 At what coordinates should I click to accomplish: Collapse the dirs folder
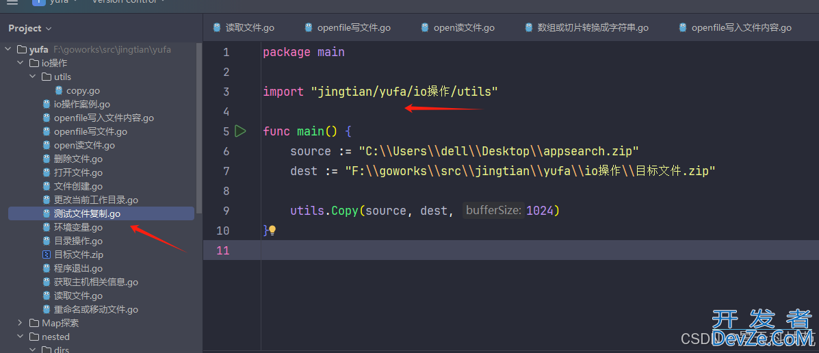click(x=32, y=350)
